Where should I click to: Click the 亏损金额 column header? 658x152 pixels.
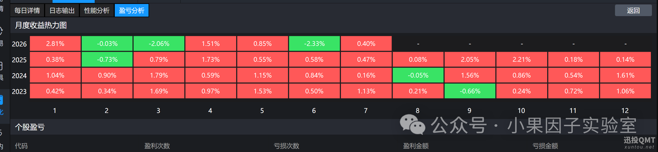pos(545,146)
